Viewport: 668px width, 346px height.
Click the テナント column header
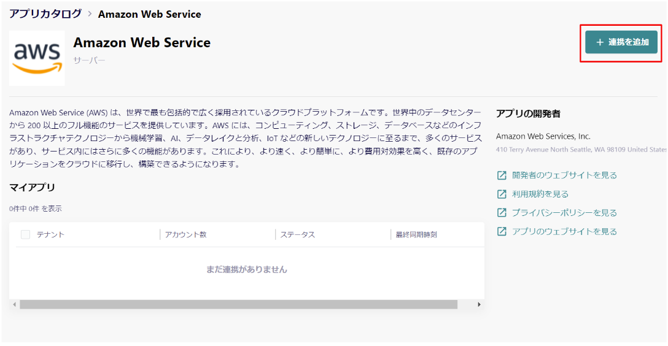point(50,234)
